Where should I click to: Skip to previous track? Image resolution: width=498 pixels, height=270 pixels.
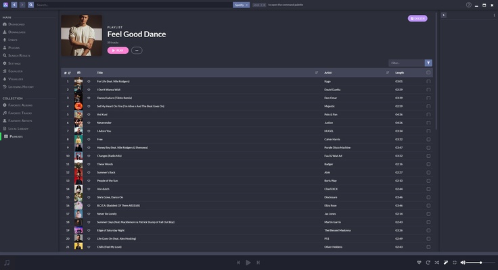tap(238, 263)
